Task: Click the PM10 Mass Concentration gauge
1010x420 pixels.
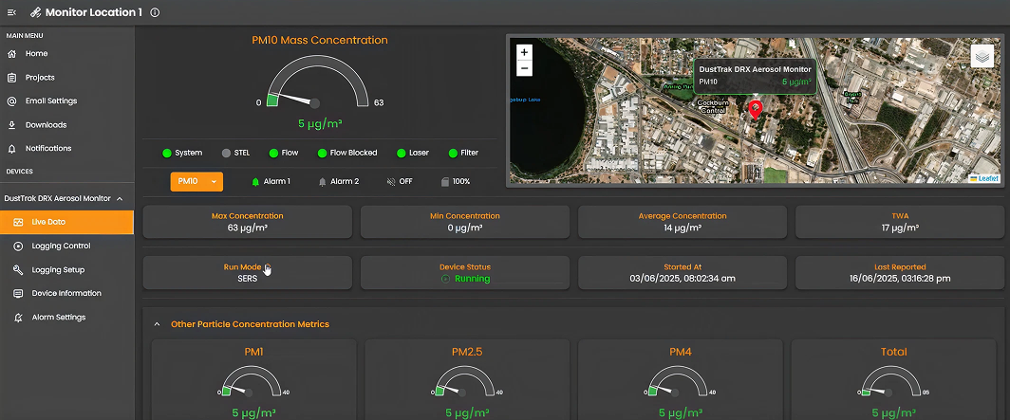Action: click(315, 85)
